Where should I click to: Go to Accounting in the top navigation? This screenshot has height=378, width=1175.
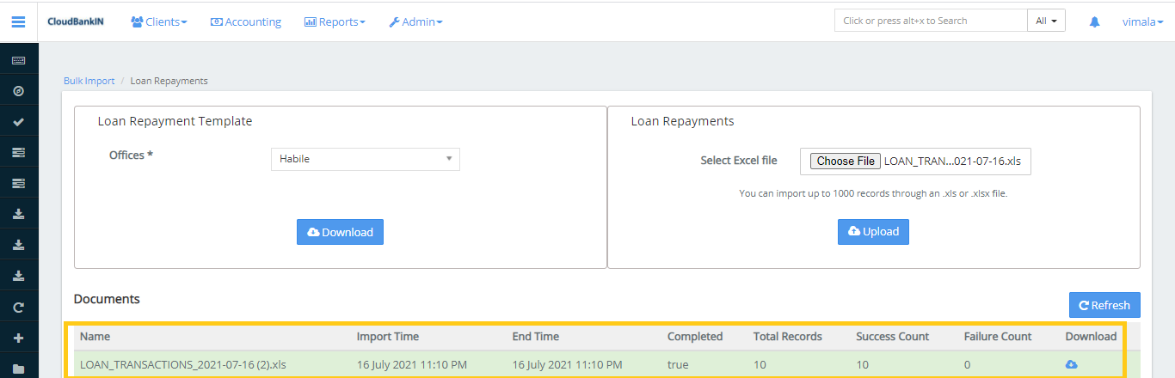click(246, 21)
